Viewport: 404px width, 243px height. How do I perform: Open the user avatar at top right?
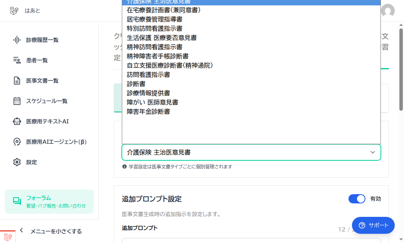coord(388,10)
